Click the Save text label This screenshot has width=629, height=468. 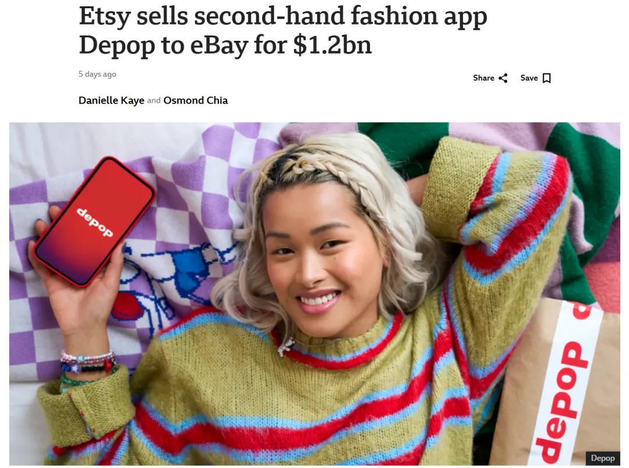pyautogui.click(x=529, y=78)
